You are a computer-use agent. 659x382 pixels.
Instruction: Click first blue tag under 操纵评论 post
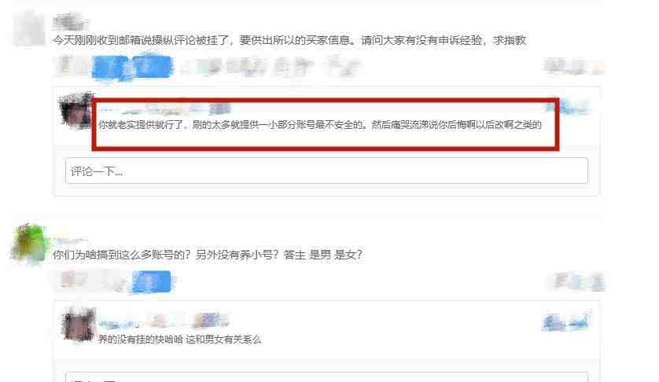[110, 67]
